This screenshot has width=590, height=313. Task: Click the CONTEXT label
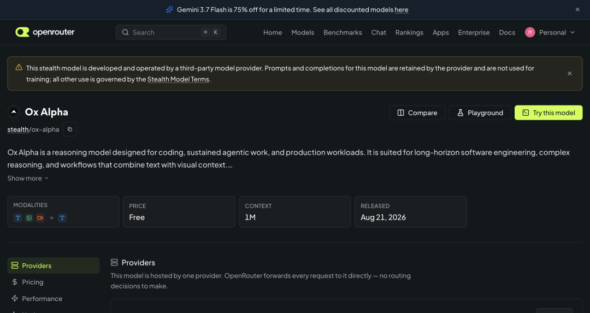tap(258, 206)
